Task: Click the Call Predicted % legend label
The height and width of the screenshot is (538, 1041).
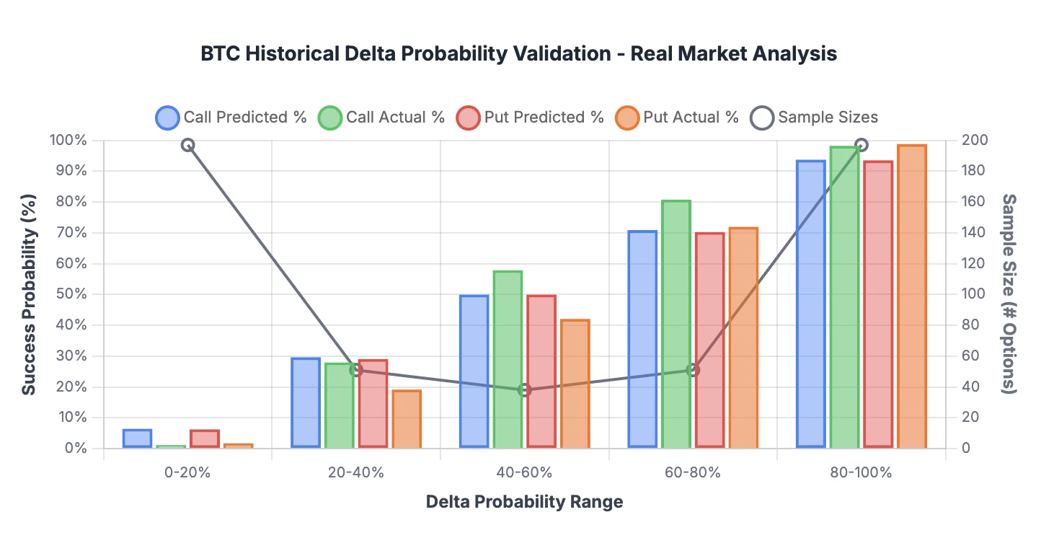Action: [245, 118]
